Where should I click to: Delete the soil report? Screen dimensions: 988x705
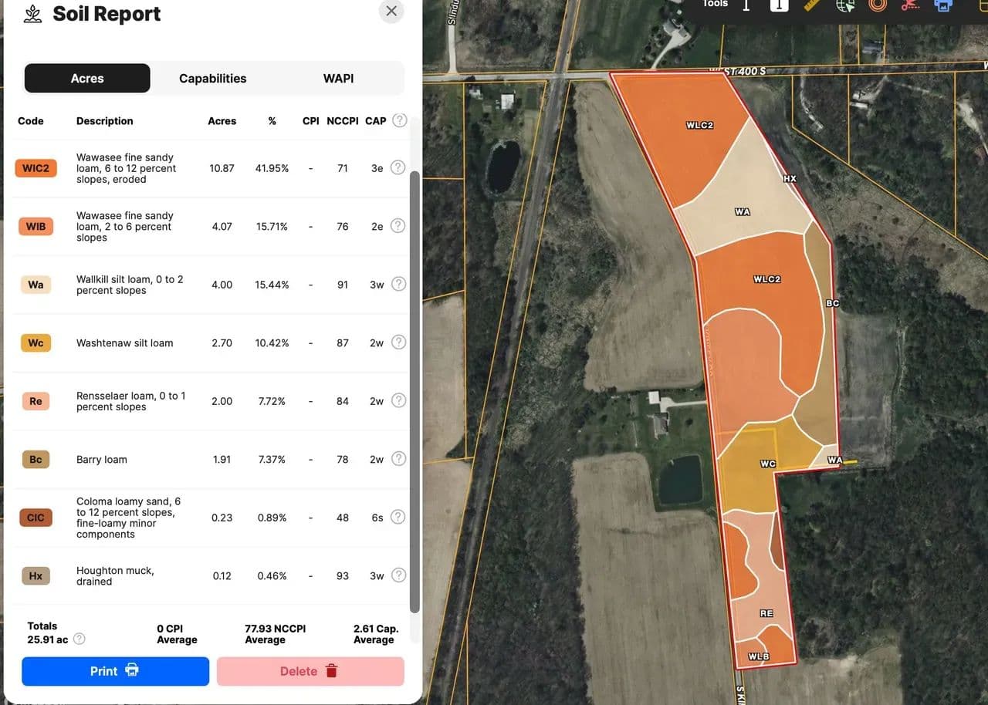click(x=310, y=671)
